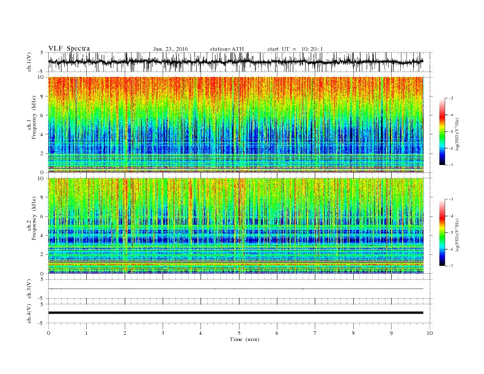Click time-axis tick label "7" at the bottom
484x374 pixels.
pos(315,333)
